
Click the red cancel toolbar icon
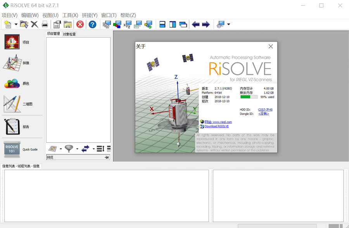[x=79, y=24]
